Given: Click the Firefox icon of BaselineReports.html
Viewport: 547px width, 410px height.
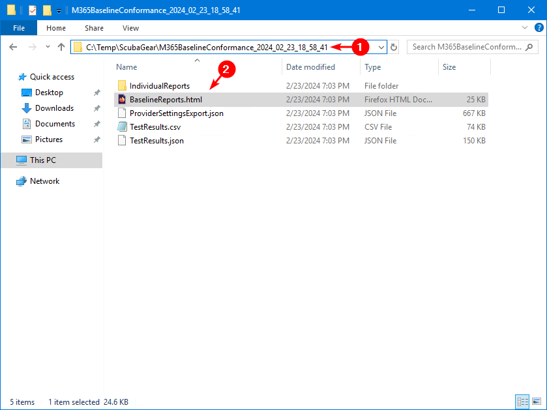Looking at the screenshot, I should click(122, 99).
